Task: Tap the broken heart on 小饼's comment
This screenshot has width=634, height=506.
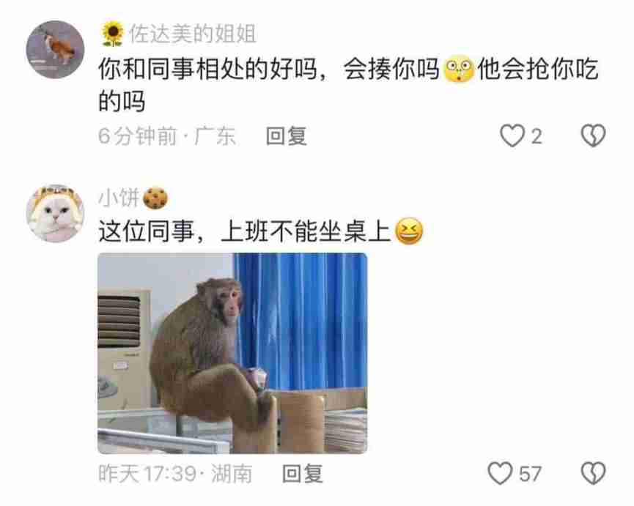Action: point(593,473)
